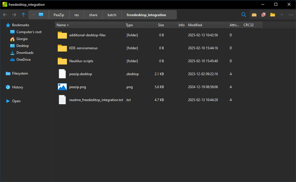Select the KDE-servicemenus folder icon
This screenshot has height=182, width=296.
(x=62, y=48)
